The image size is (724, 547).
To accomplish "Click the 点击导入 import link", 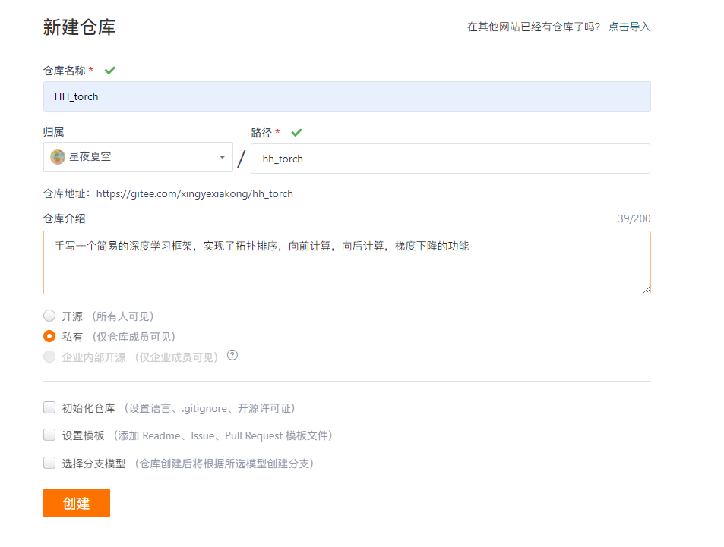I will [x=629, y=27].
